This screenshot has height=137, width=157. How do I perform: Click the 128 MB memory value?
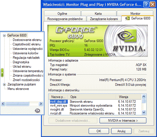pyautogui.click(x=141, y=69)
